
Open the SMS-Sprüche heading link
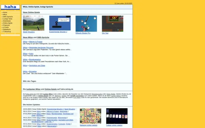coord(43,37)
